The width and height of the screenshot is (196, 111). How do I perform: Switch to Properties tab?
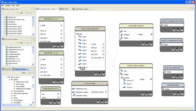click(x=7, y=69)
